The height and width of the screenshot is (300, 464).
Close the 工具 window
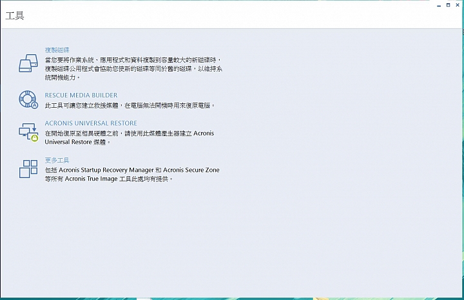point(457,5)
